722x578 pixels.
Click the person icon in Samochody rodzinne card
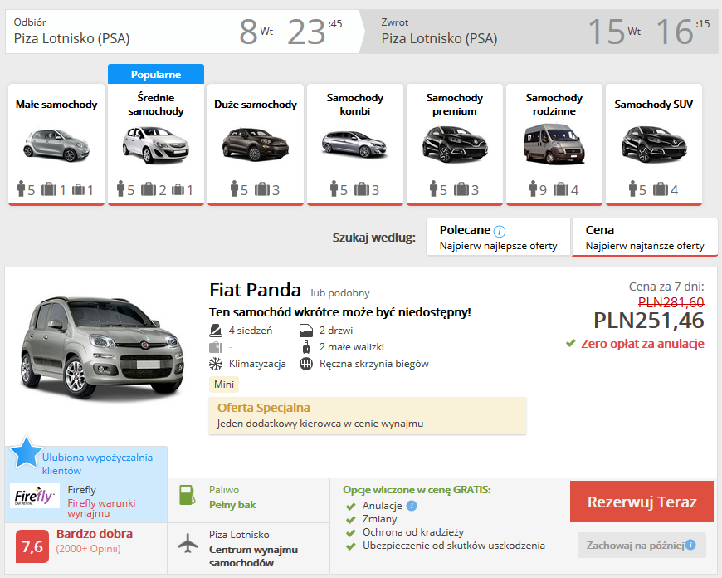tap(534, 189)
